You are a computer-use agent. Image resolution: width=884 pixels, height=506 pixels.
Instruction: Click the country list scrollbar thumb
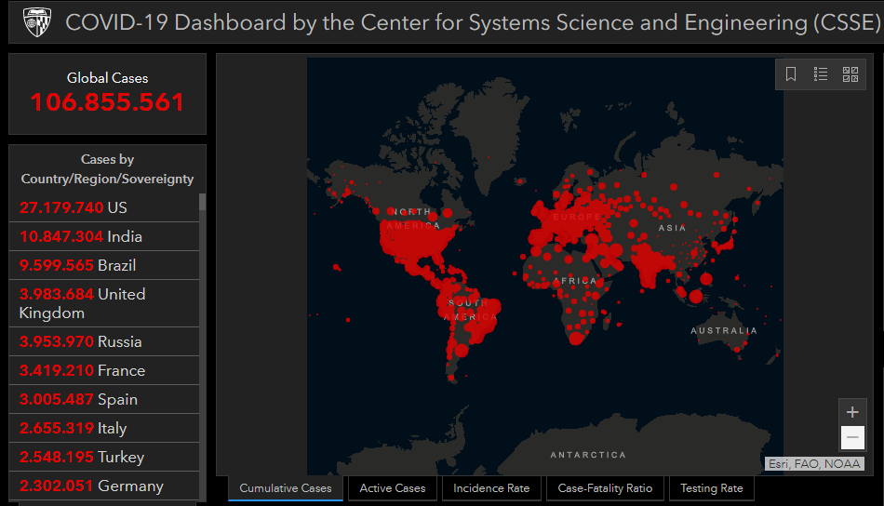click(203, 202)
